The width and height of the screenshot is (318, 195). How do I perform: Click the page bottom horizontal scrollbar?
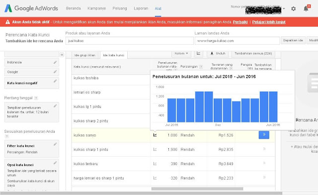tap(141, 193)
